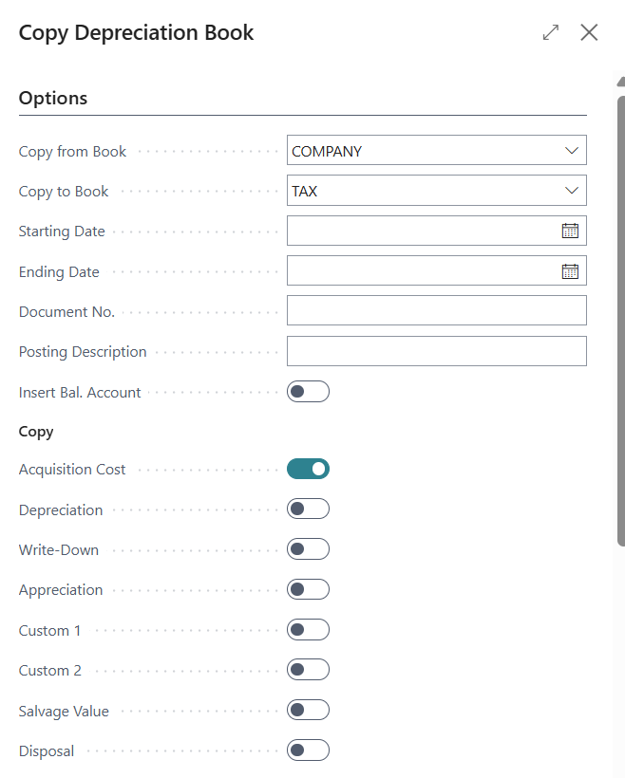Toggle the Write-Down switch on
This screenshot has width=625, height=778.
tap(308, 549)
